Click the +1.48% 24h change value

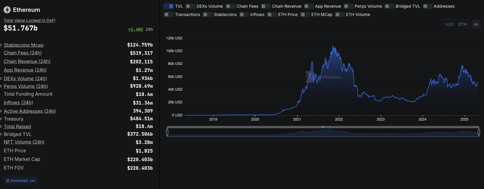pos(136,29)
